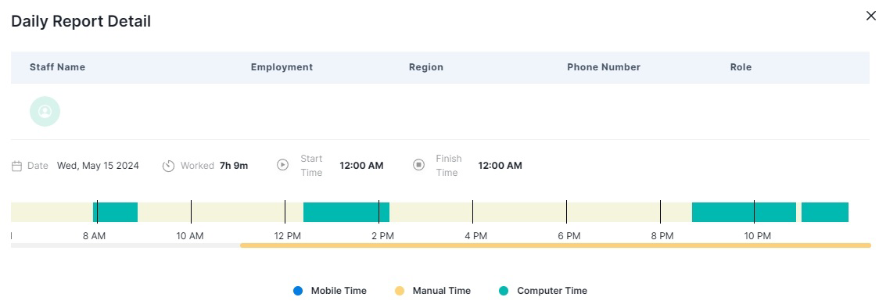Viewport: 879px width, 308px height.
Task: Click the play icon beside Start Time
Action: pos(282,165)
